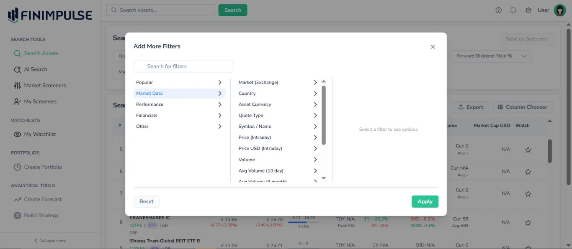
Task: Click the Search for filters input box
Action: (183, 66)
